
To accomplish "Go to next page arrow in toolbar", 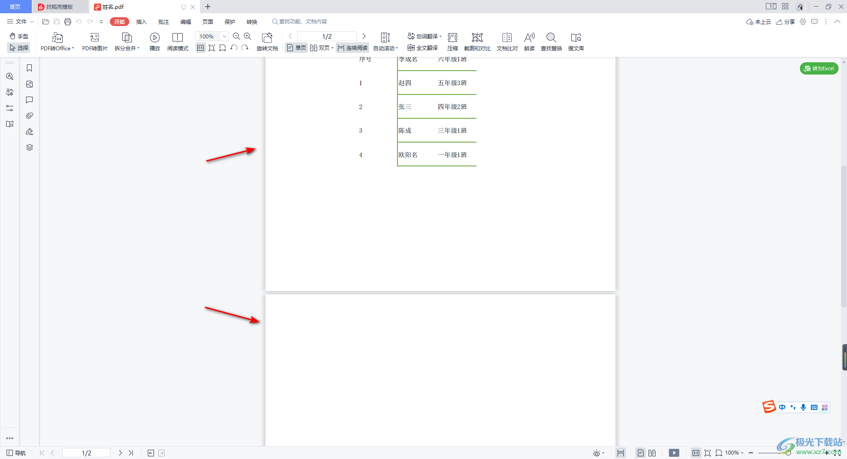I will 364,36.
